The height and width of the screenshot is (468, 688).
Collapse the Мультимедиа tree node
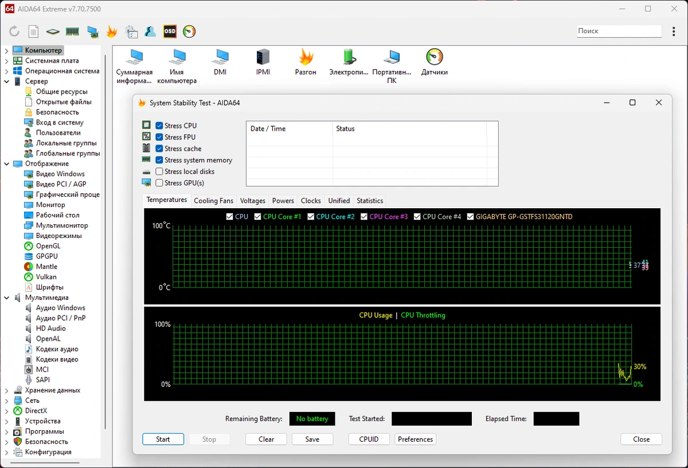6,298
